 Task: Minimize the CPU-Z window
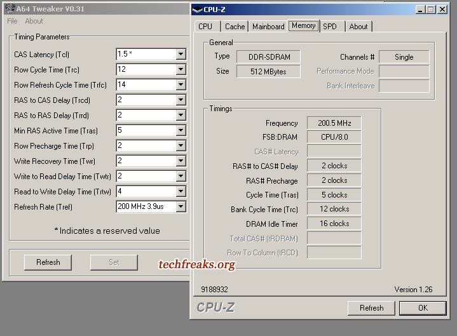coord(420,10)
